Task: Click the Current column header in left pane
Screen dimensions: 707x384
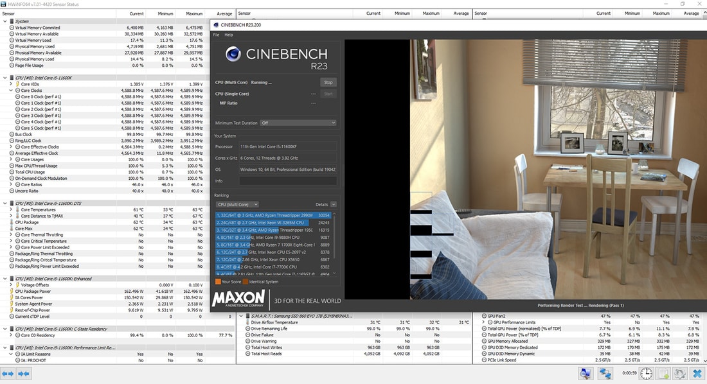Action: [x=137, y=13]
